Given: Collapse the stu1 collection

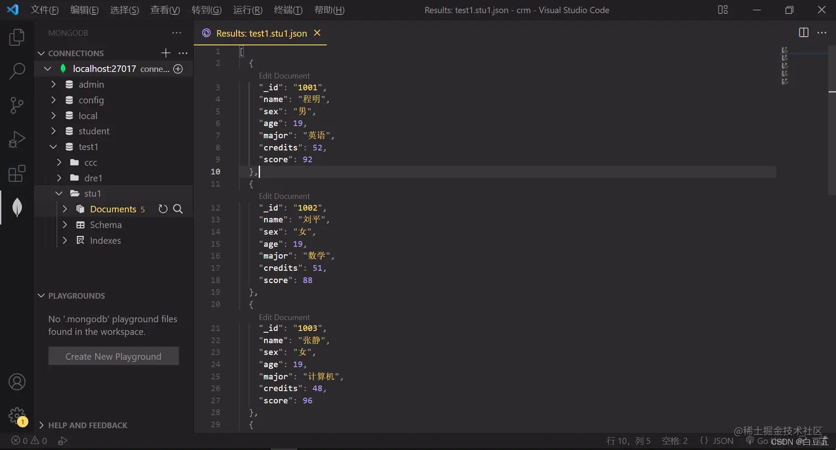Looking at the screenshot, I should point(59,193).
